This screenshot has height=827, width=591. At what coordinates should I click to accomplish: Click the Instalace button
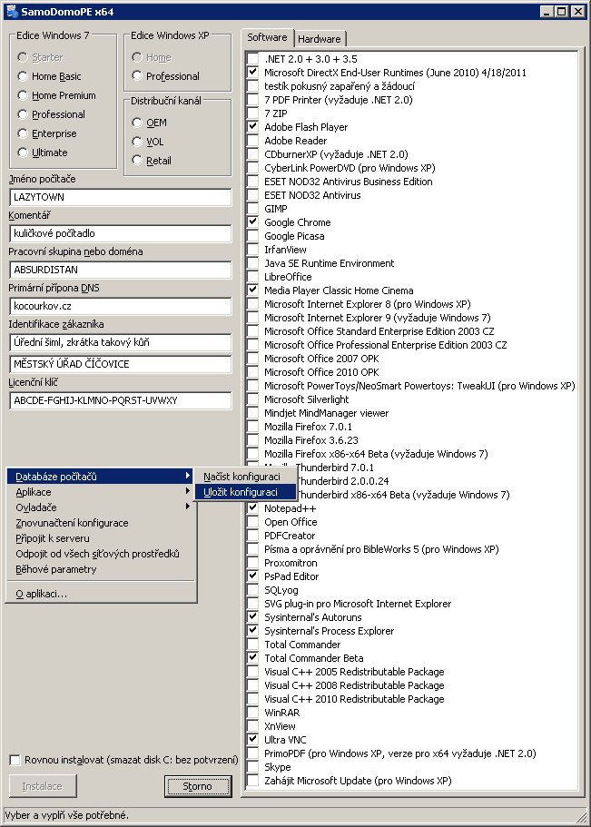43,786
